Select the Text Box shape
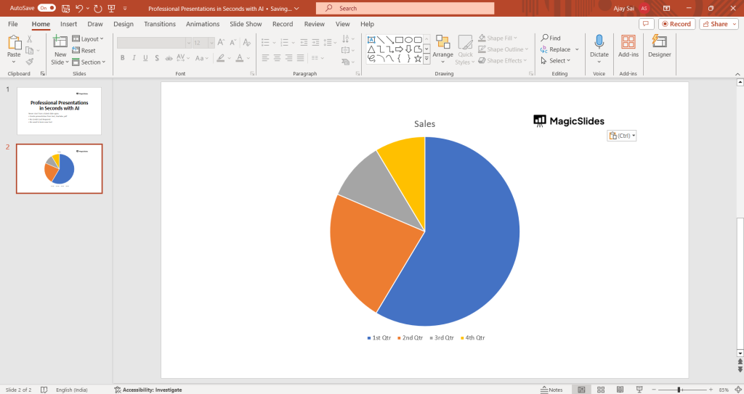The image size is (744, 394). [371, 40]
